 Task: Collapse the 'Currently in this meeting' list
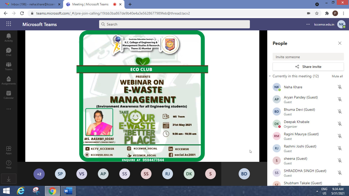click(x=270, y=76)
